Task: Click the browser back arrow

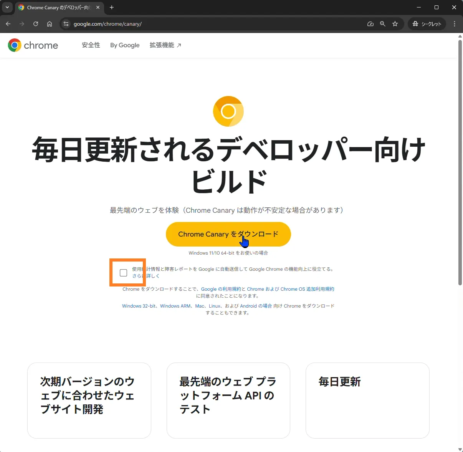Action: pyautogui.click(x=8, y=24)
